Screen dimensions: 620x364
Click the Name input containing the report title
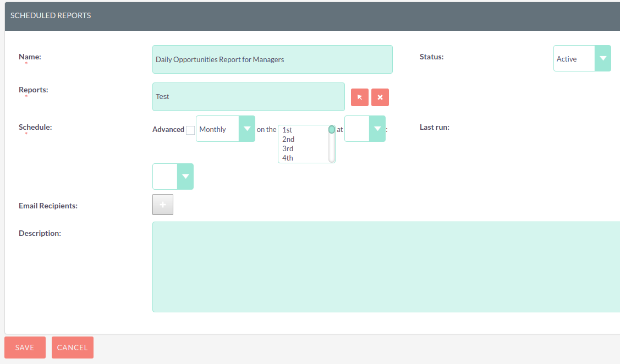point(272,59)
